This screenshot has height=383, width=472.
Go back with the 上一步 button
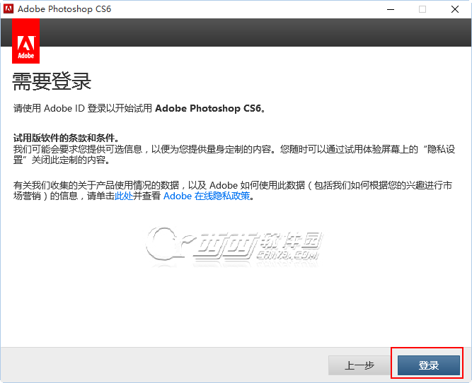(x=359, y=365)
